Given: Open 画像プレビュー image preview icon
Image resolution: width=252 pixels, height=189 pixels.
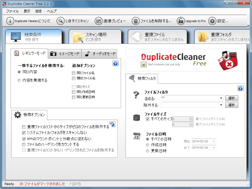Looking at the screenshot, I should pyautogui.click(x=98, y=21).
